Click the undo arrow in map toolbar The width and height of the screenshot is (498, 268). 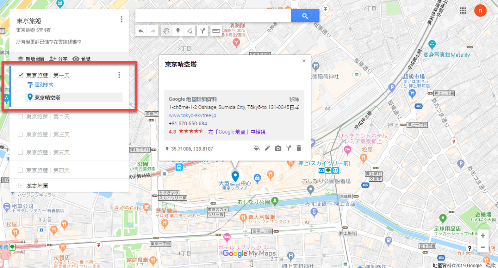click(x=141, y=31)
